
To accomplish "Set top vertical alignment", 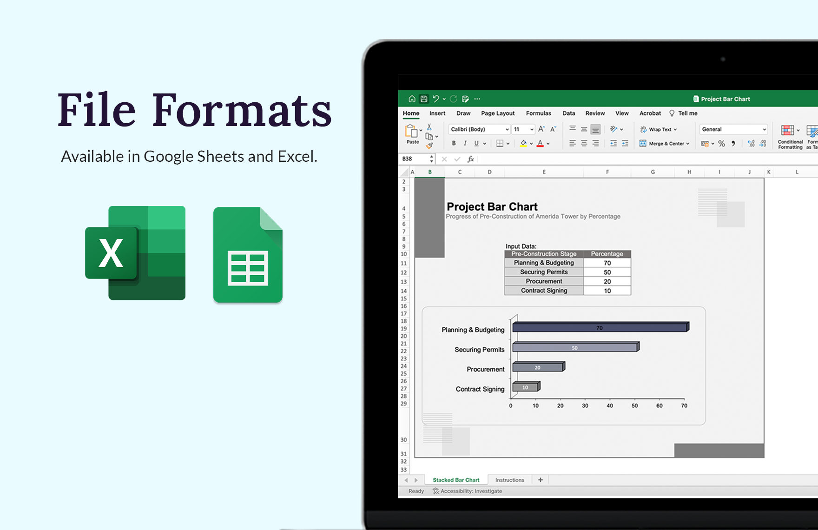I will click(573, 129).
